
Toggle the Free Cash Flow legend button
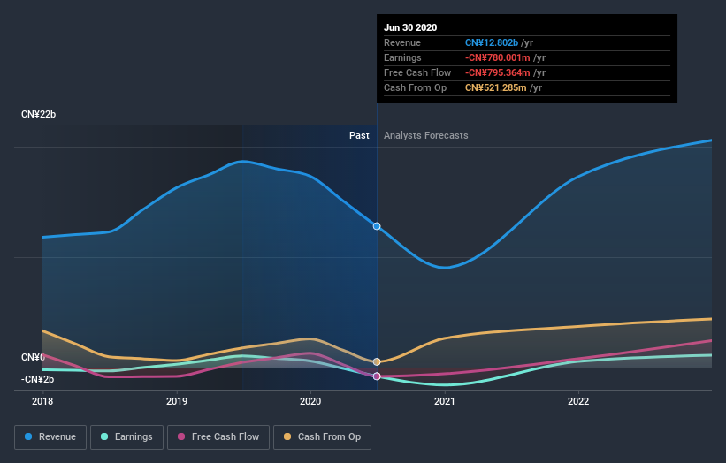[218, 437]
